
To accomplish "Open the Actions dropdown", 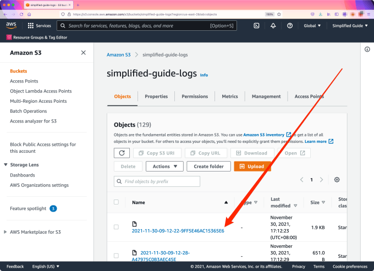I will pos(164,167).
